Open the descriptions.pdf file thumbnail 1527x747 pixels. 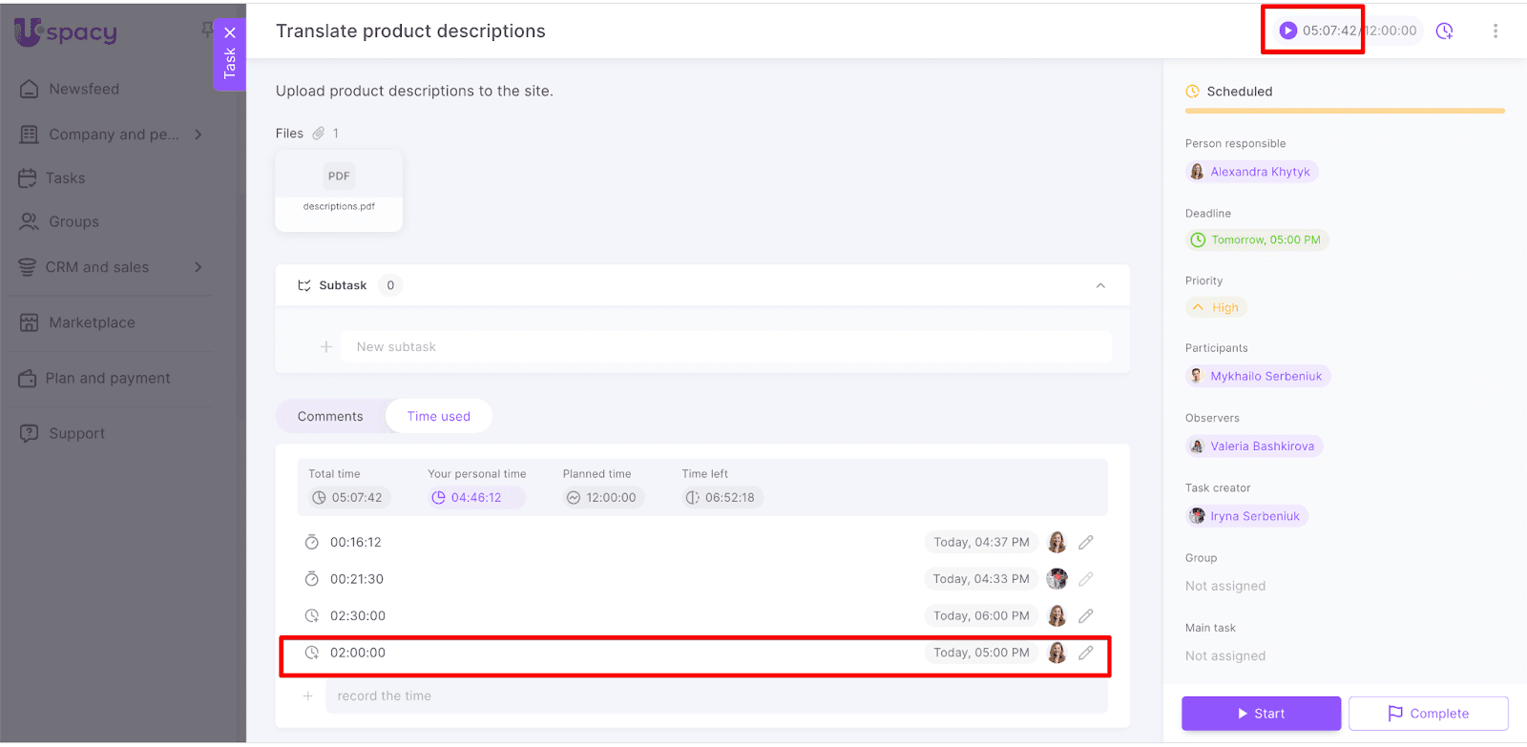(x=339, y=190)
